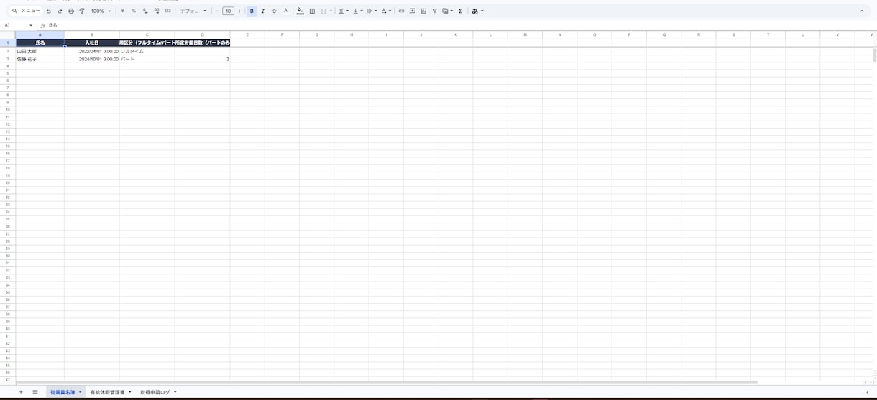The width and height of the screenshot is (877, 400).
Task: Click the formula bar containing 氏名
Action: [460, 25]
